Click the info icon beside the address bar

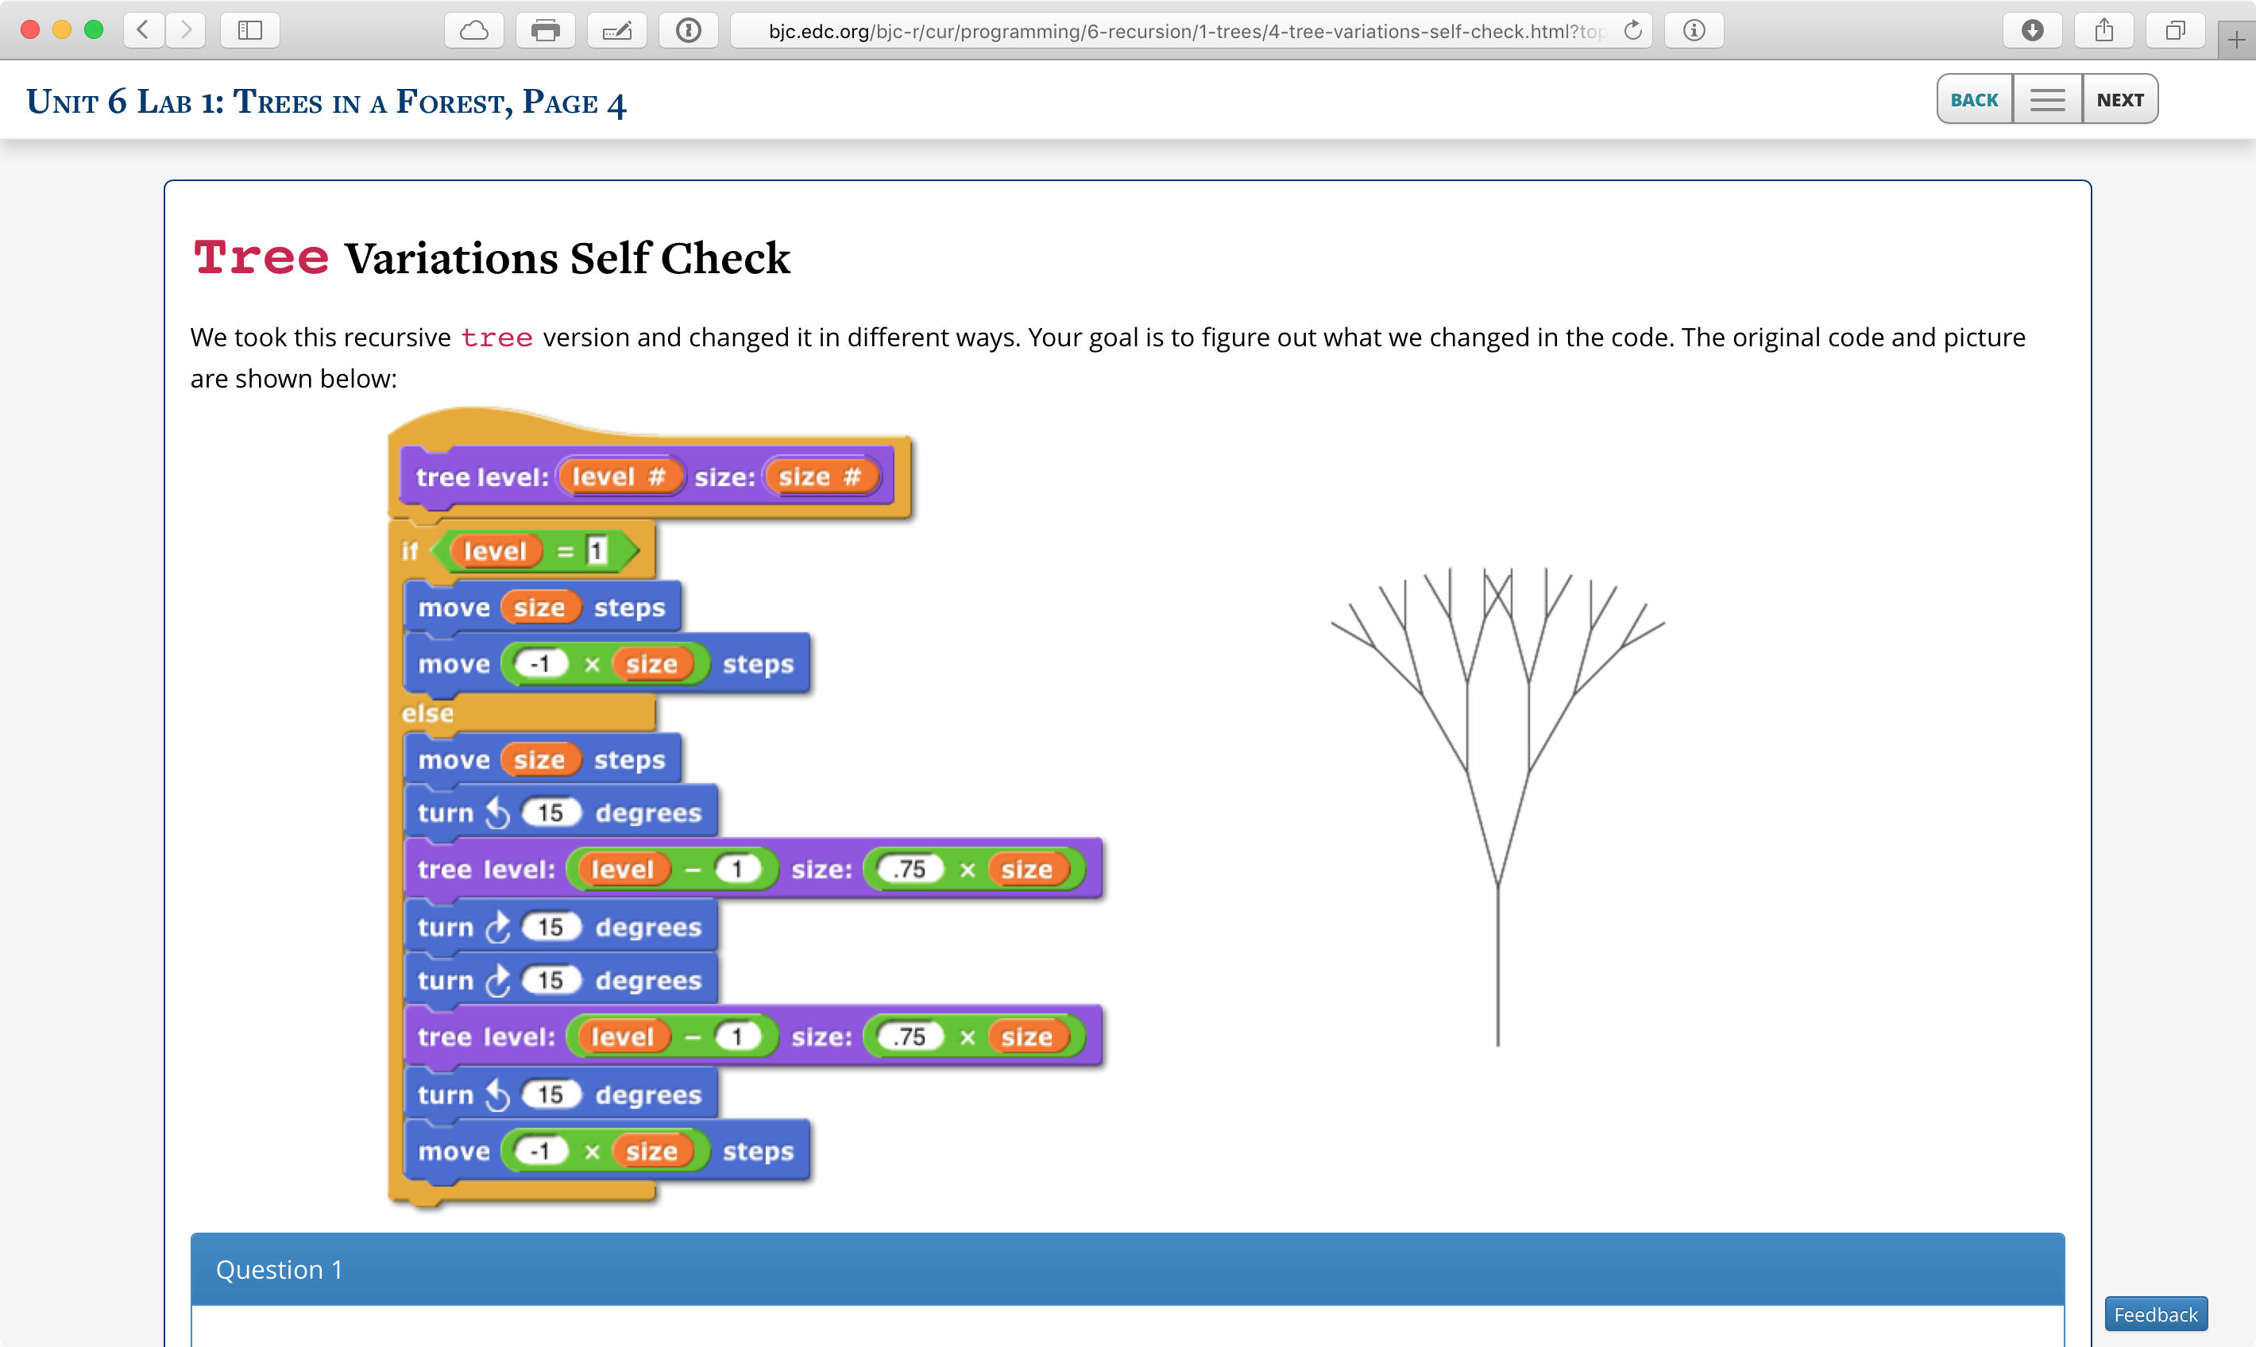coord(1694,30)
